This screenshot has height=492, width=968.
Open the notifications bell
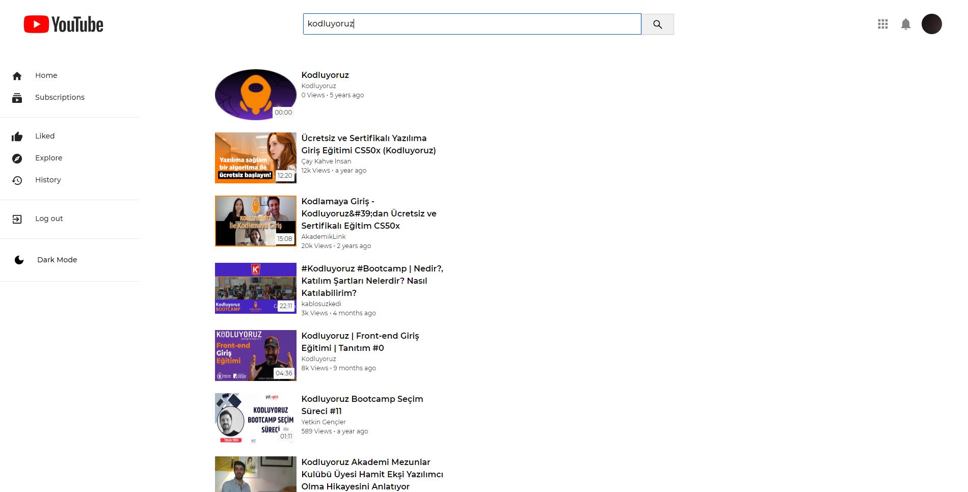click(906, 24)
